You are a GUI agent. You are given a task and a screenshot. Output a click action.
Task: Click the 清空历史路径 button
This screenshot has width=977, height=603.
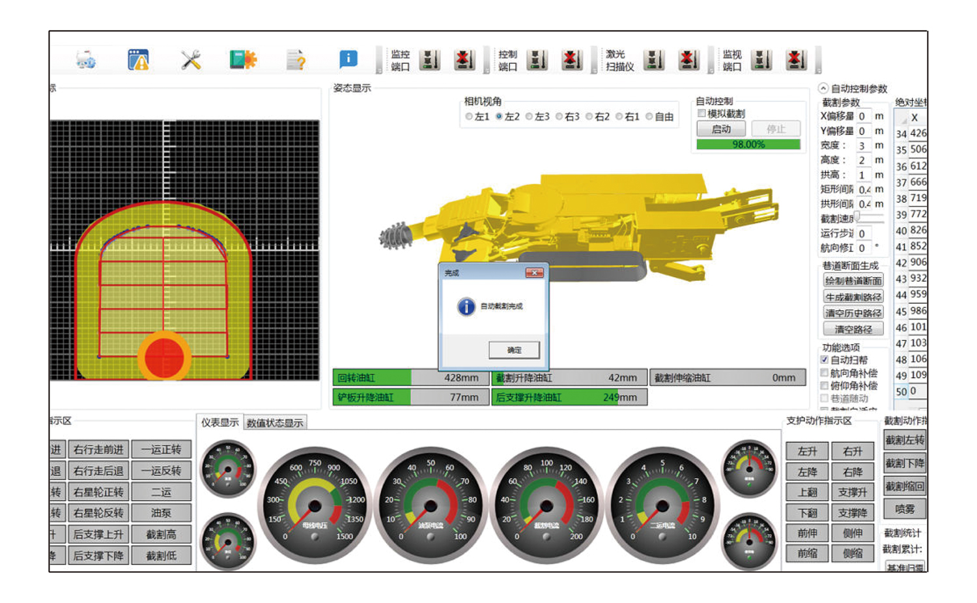(853, 313)
